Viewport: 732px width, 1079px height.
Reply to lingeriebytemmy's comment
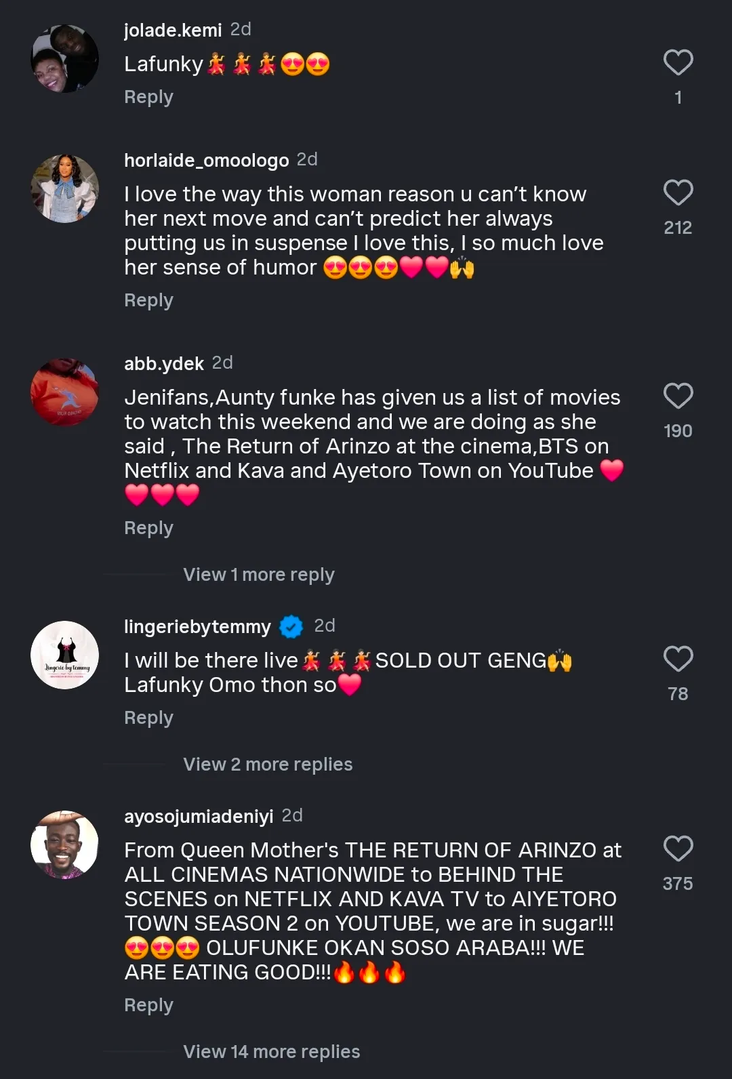coord(148,718)
